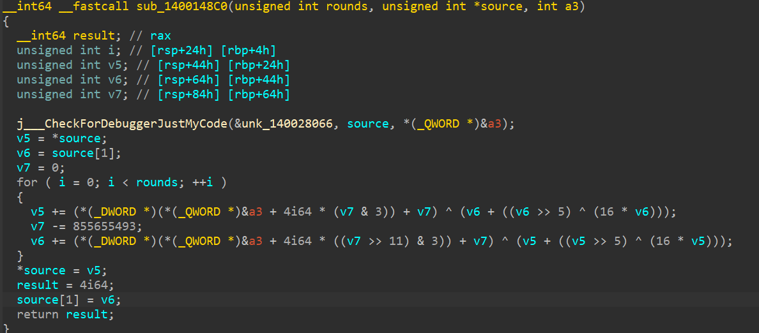Click the '[rsp+84h]' stack comment
Screen dimensions: 759x333
click(x=189, y=94)
